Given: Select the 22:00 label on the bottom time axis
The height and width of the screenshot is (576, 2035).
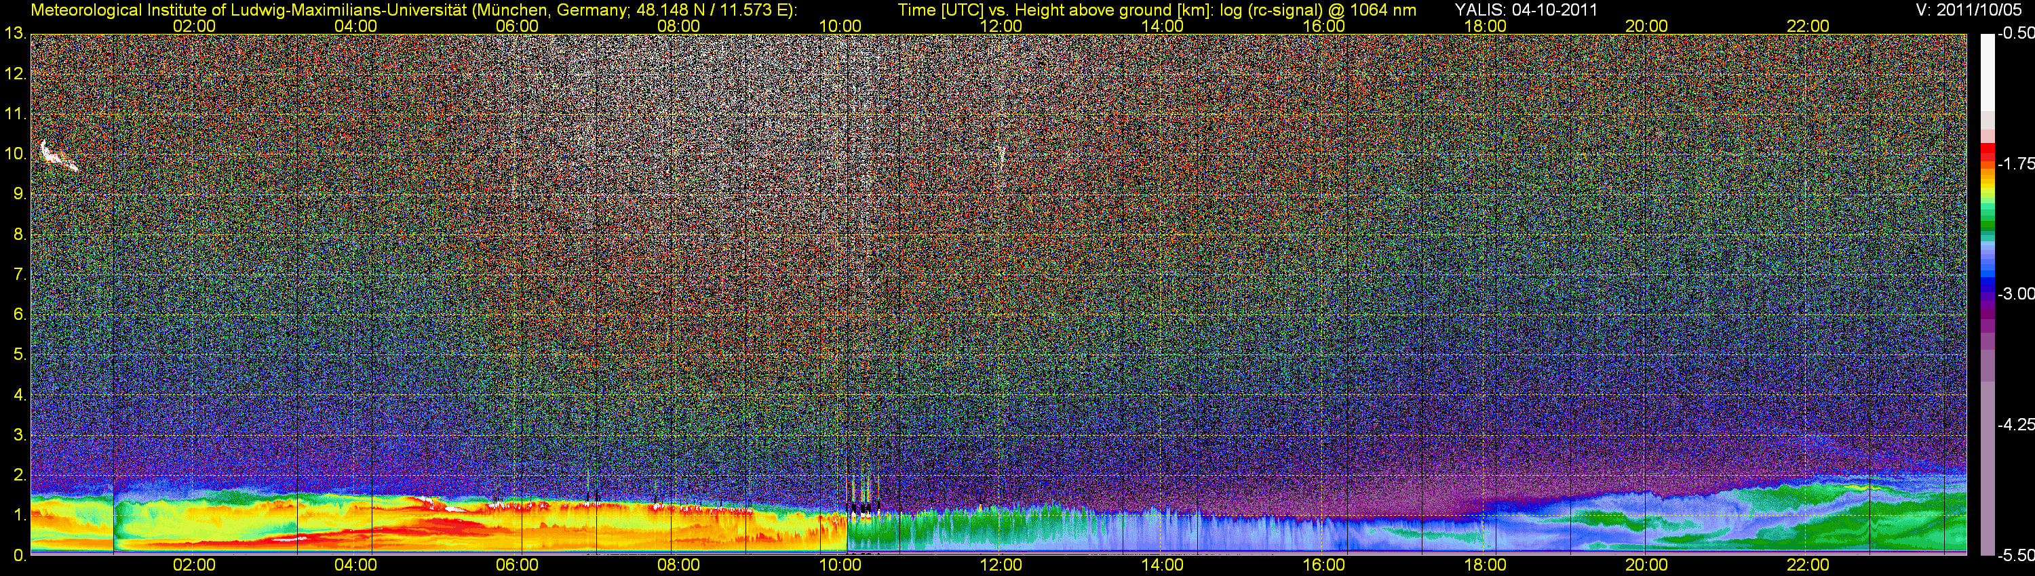Looking at the screenshot, I should click(1808, 565).
